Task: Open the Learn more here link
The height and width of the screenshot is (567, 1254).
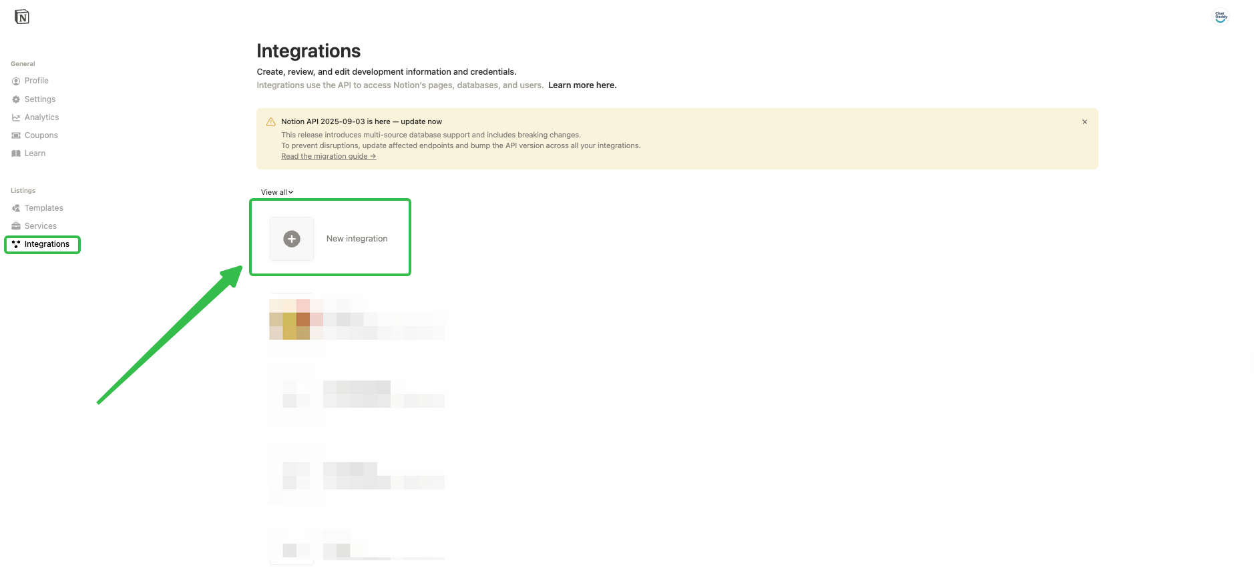Action: (582, 85)
